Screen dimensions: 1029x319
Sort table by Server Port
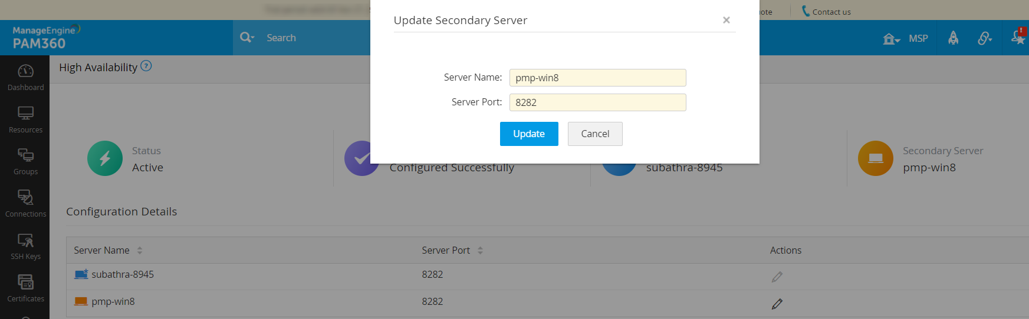tap(480, 250)
